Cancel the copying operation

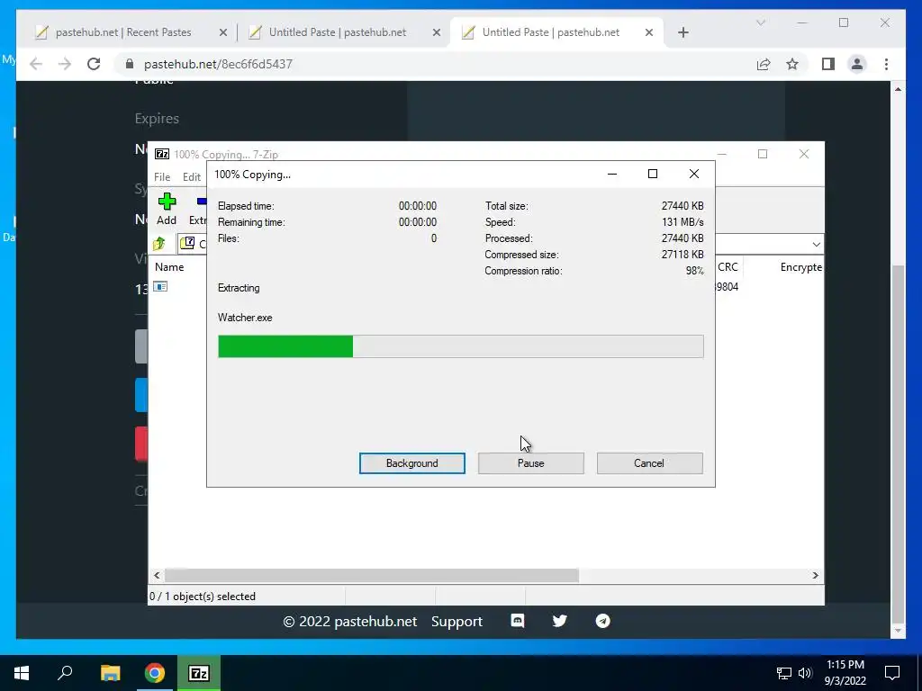[649, 463]
